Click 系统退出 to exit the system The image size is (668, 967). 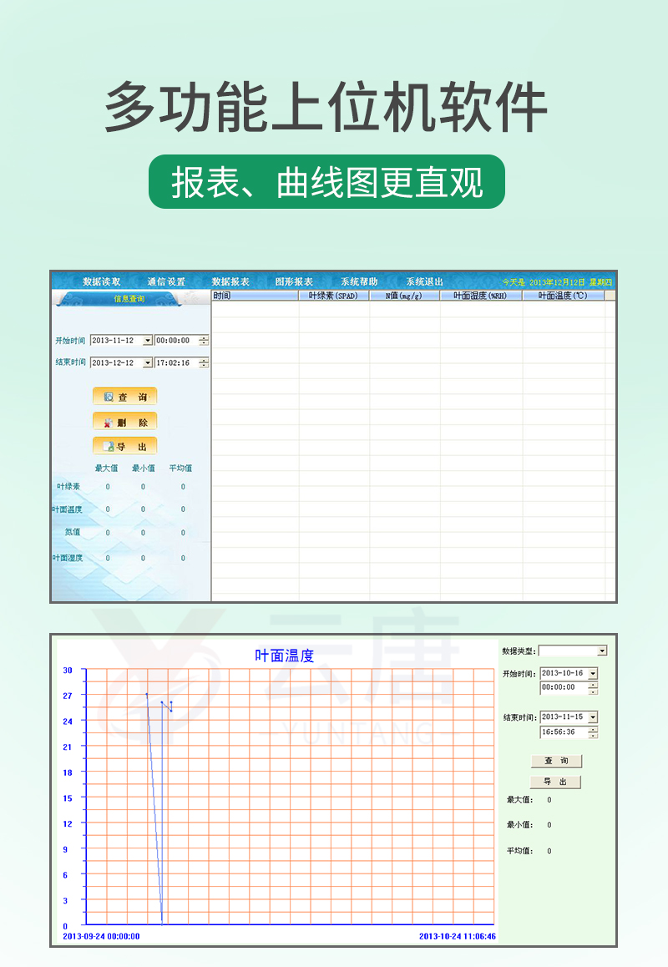pos(424,282)
